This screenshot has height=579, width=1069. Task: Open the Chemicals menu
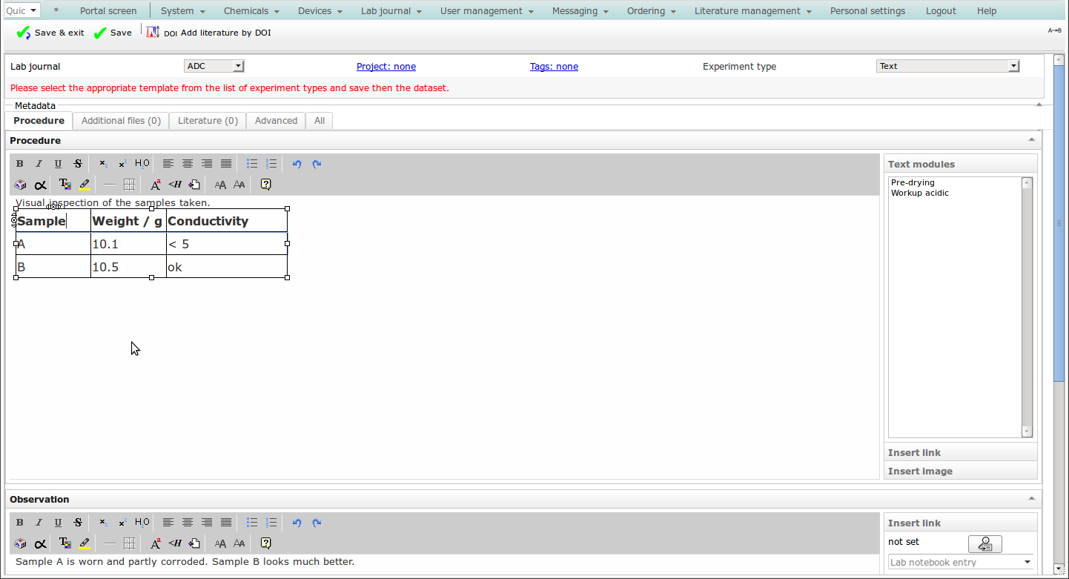point(251,11)
